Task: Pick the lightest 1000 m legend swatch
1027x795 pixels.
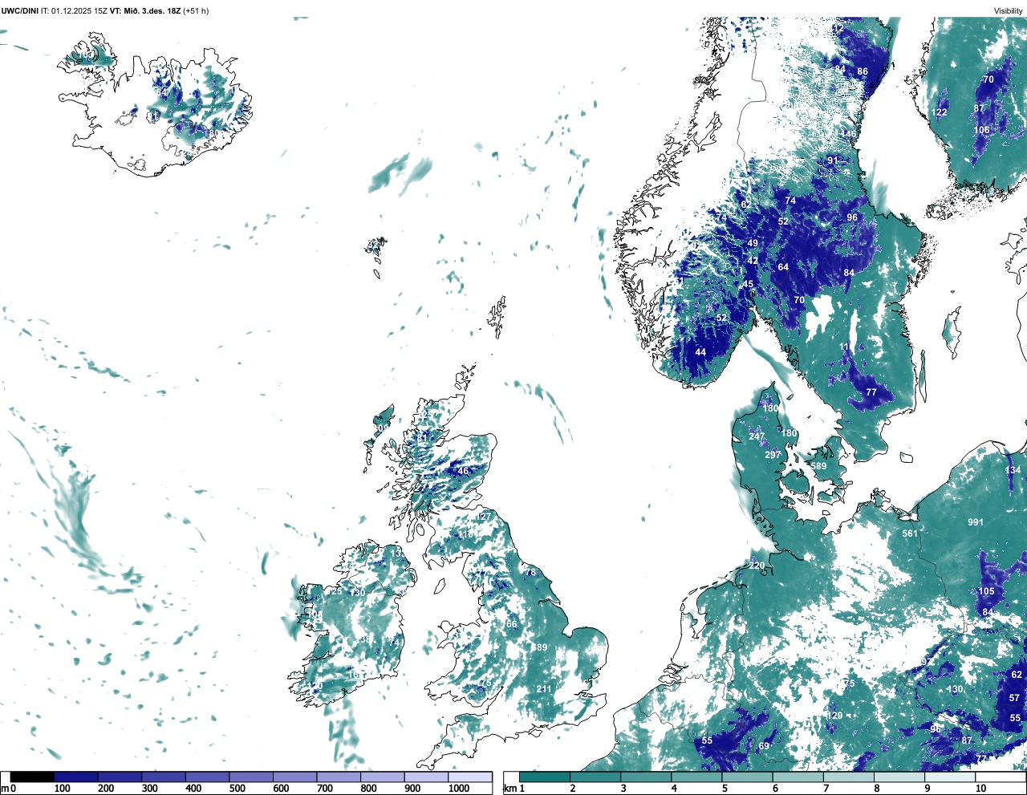Action: (x=469, y=777)
